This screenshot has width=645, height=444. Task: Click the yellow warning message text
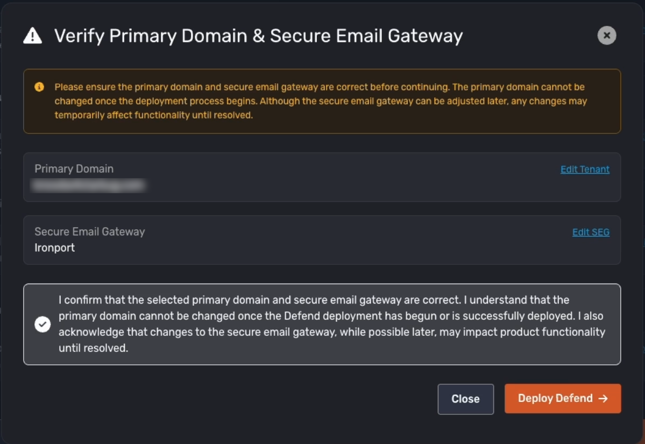pos(321,101)
